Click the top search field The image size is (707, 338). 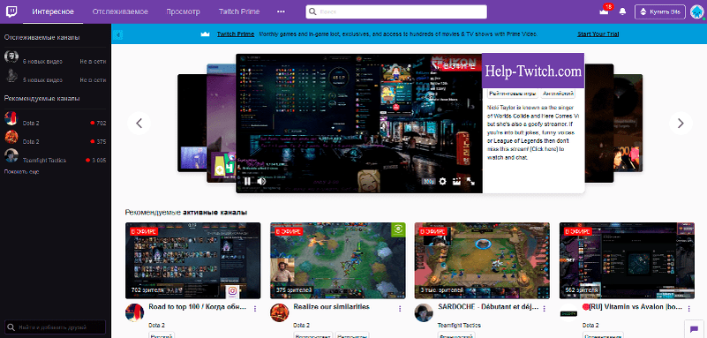[x=396, y=11]
